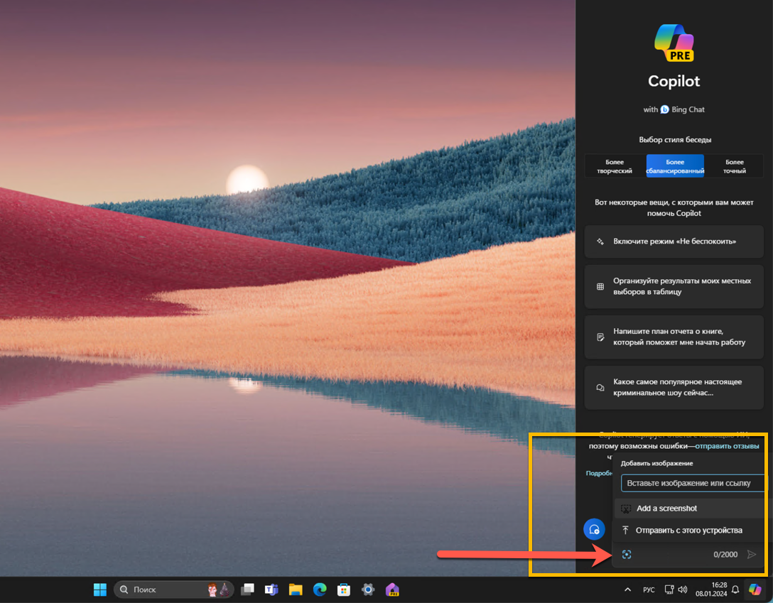Image resolution: width=773 pixels, height=603 pixels.
Task: Choose suggestion about popular true crime show
Action: pyautogui.click(x=674, y=387)
